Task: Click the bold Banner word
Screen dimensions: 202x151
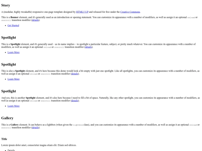Action: pyautogui.click(x=15, y=17)
